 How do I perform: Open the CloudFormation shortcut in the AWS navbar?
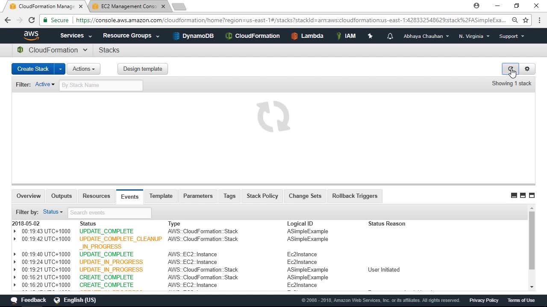tap(253, 36)
